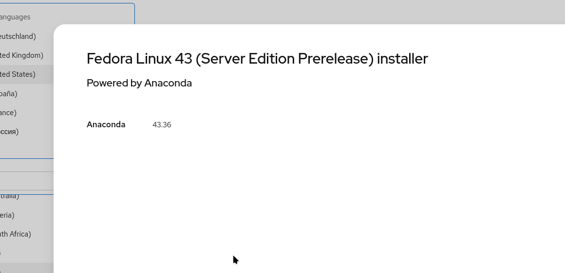Select the highlighted United States entry

click(x=19, y=74)
